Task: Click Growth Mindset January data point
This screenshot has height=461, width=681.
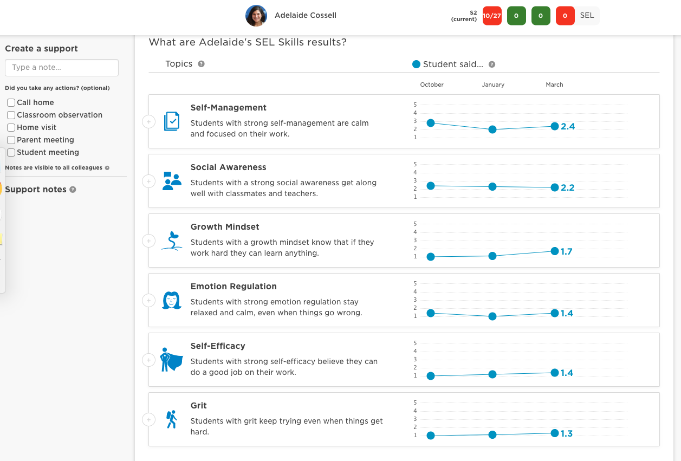Action: click(492, 256)
